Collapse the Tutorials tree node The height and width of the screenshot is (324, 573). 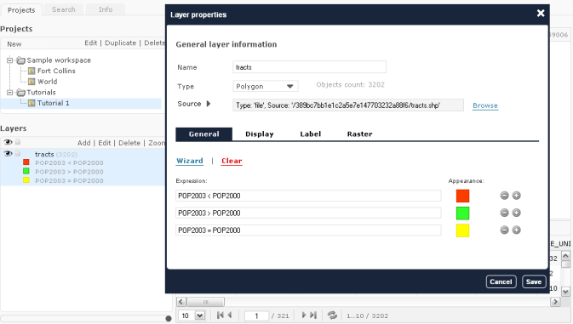tap(10, 93)
